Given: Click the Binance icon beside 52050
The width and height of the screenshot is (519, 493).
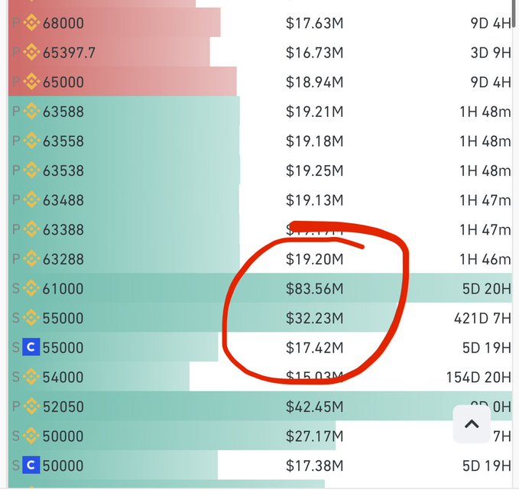Looking at the screenshot, I should (x=31, y=407).
